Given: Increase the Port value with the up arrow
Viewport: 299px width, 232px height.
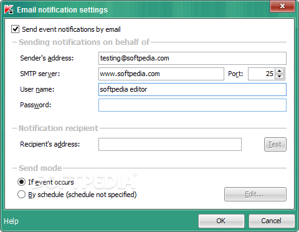Looking at the screenshot, I should (x=280, y=71).
